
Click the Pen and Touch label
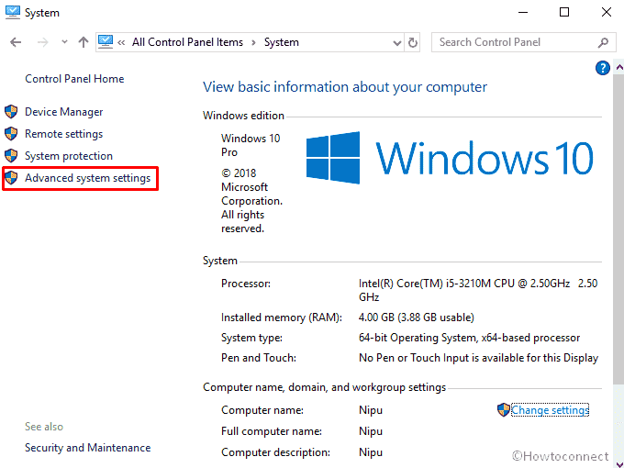pyautogui.click(x=258, y=358)
